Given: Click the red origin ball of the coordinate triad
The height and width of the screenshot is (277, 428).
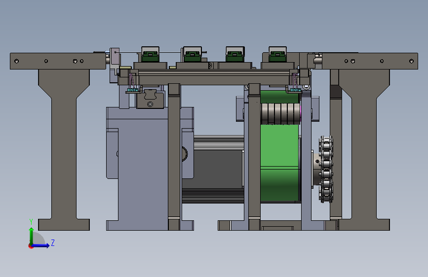Looking at the screenshot, I should tap(31, 246).
